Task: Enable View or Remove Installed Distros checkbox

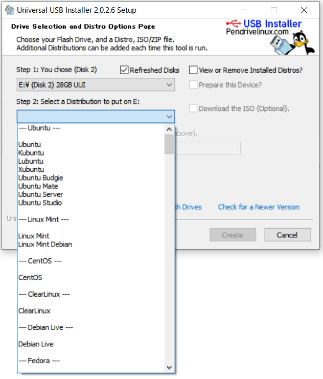Action: pyautogui.click(x=193, y=70)
